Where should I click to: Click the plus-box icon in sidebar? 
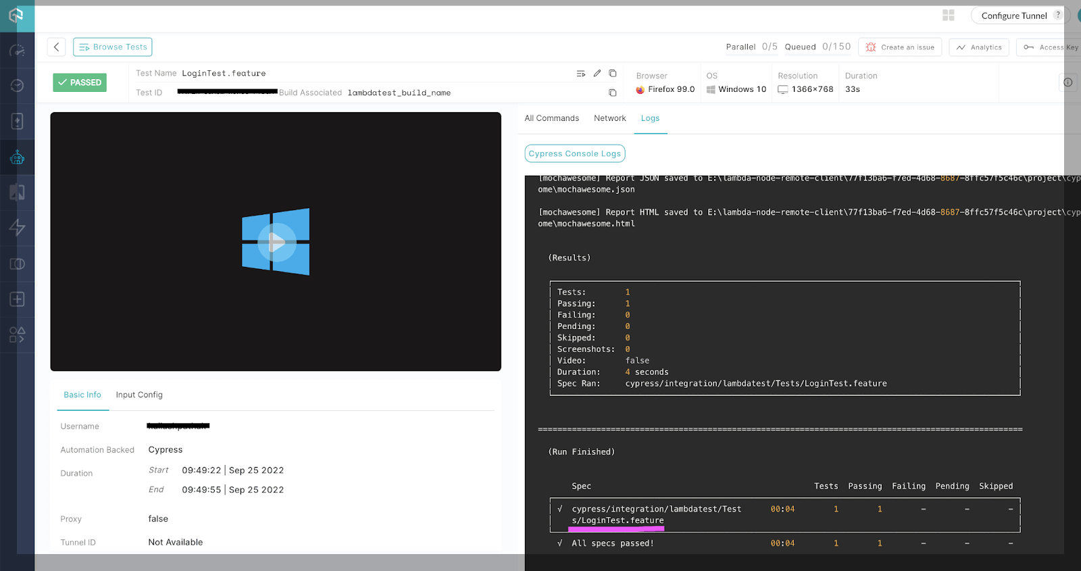tap(17, 299)
